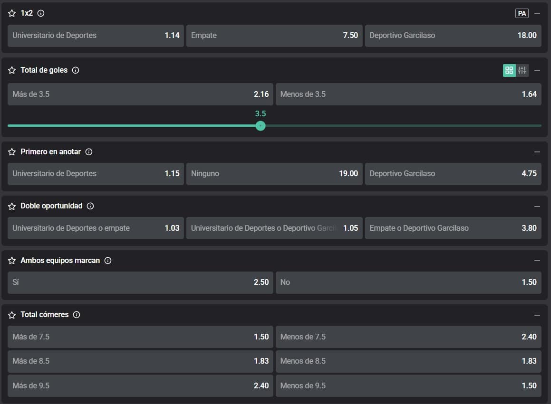Screen dimensions: 551x404
Task: Select Menos de 8.5 corners odds
Action: pos(408,361)
